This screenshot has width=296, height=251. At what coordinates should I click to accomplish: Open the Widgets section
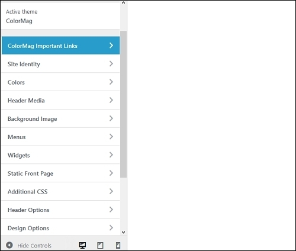pos(60,155)
